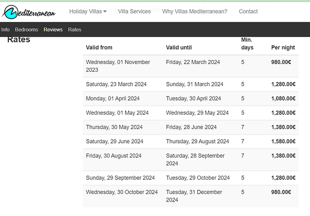Click the Valid until column header
The width and height of the screenshot is (310, 216).
point(179,48)
